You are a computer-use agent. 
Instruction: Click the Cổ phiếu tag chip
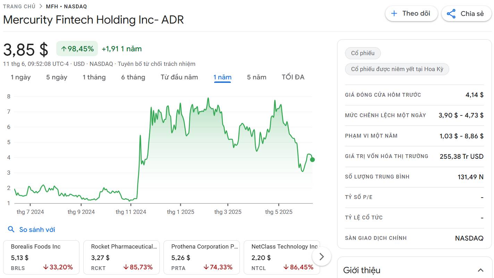pyautogui.click(x=363, y=53)
